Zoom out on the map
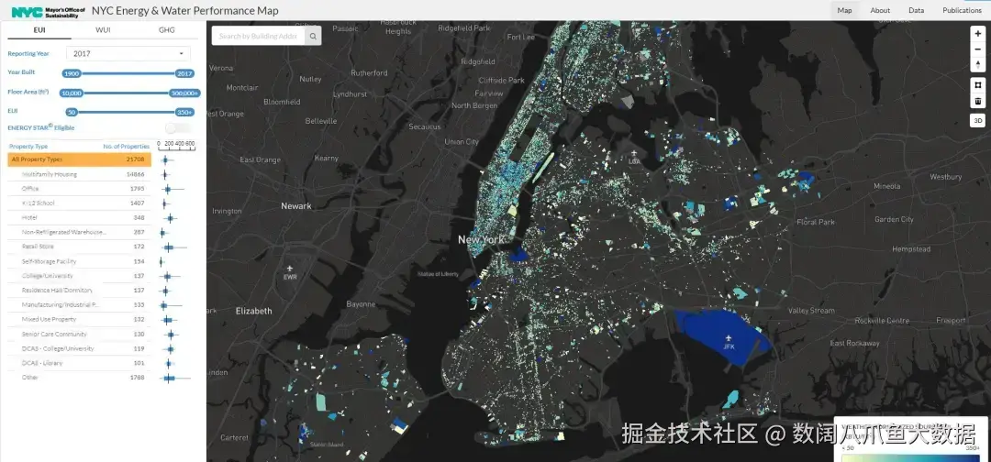The height and width of the screenshot is (462, 991). click(978, 49)
